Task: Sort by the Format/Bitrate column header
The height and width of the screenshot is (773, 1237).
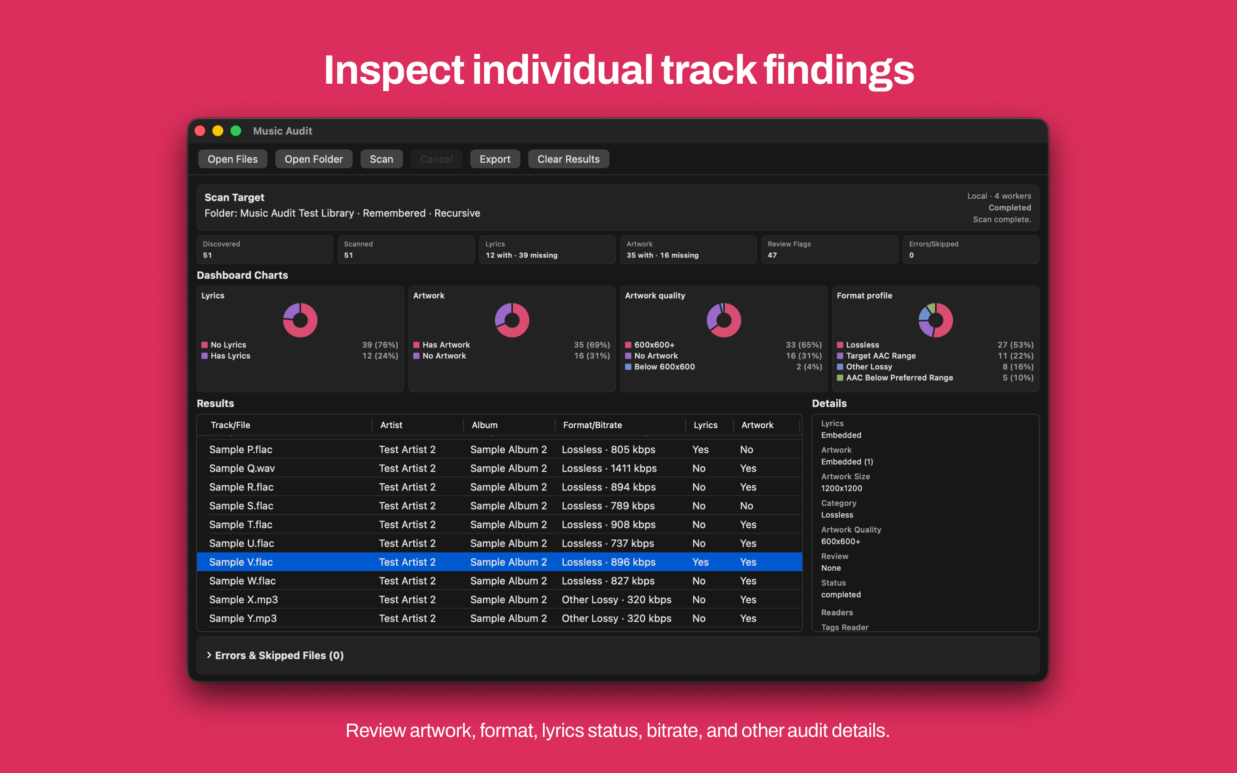Action: pos(620,425)
